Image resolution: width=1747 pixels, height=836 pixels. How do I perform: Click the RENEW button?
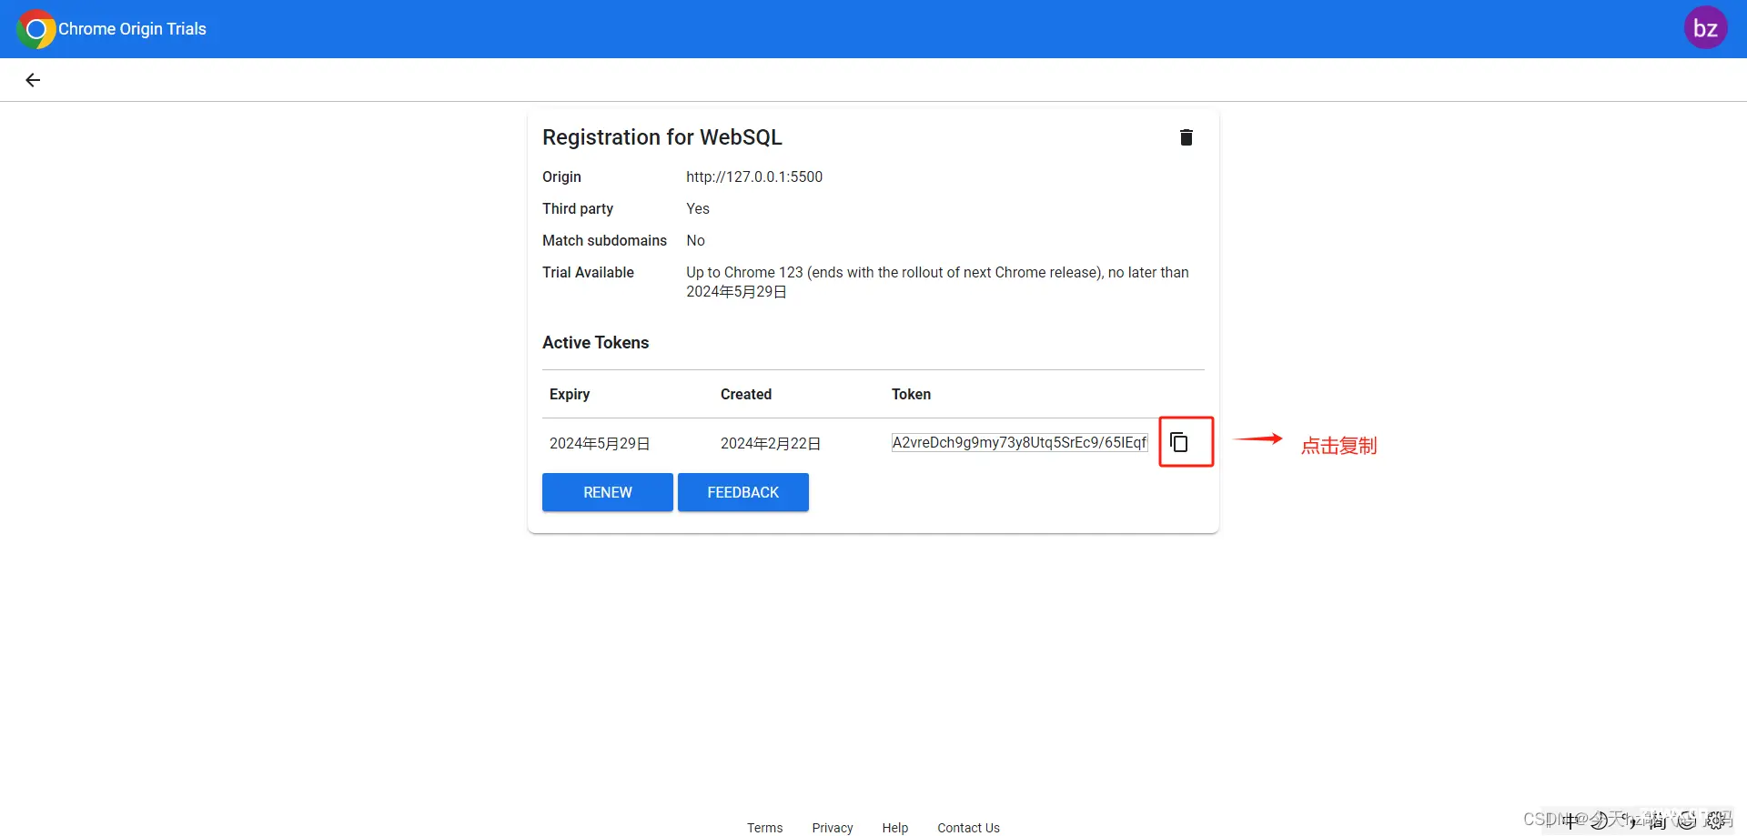point(608,492)
